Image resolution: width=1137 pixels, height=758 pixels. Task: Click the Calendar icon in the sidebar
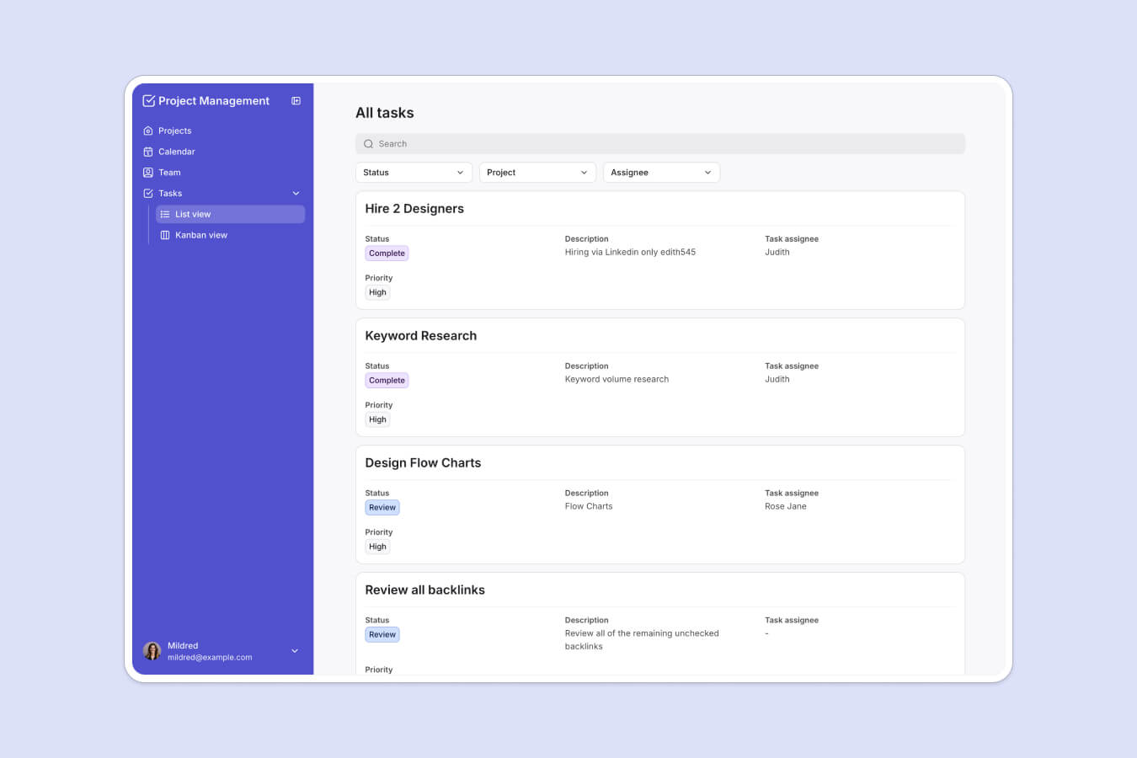tap(148, 152)
